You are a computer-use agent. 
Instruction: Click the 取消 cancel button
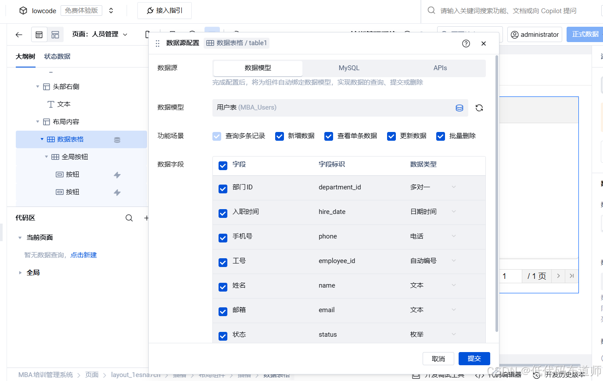pos(438,359)
